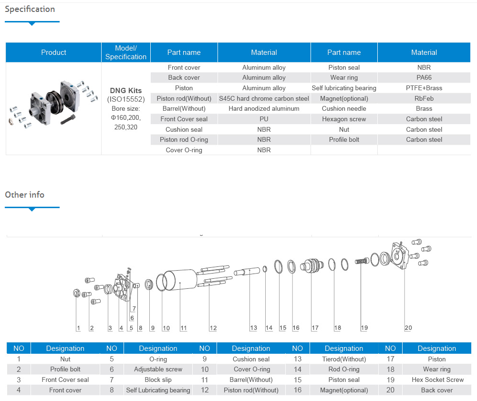
Task: Click the Tierod(Without) designation
Action: (344, 359)
